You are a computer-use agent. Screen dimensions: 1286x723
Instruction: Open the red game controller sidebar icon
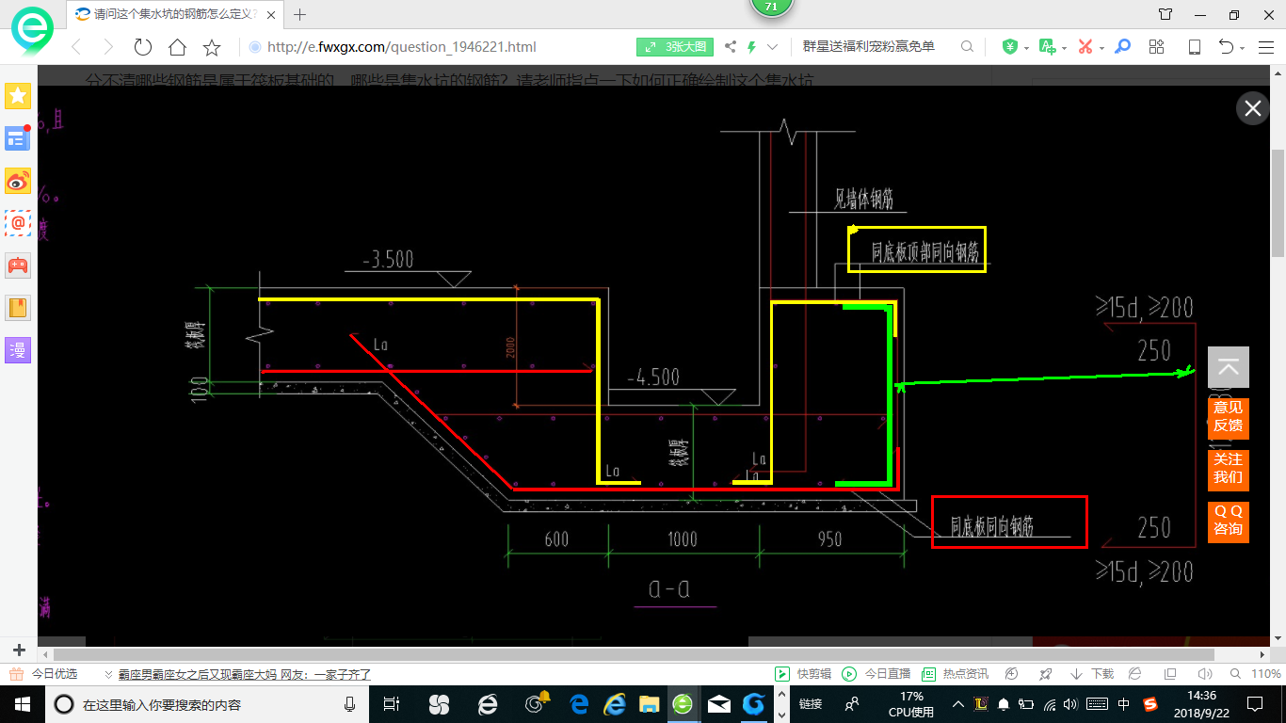click(x=18, y=265)
